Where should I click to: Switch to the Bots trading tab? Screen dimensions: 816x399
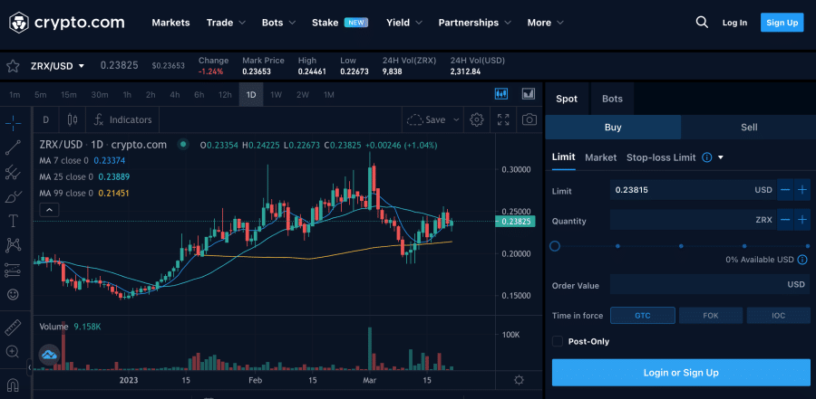click(x=612, y=99)
